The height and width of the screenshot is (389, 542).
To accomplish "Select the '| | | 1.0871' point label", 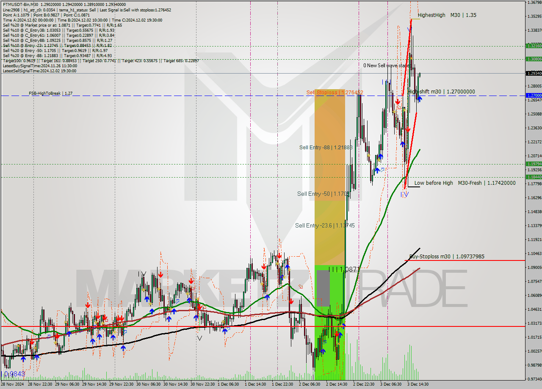I will 344,269.
